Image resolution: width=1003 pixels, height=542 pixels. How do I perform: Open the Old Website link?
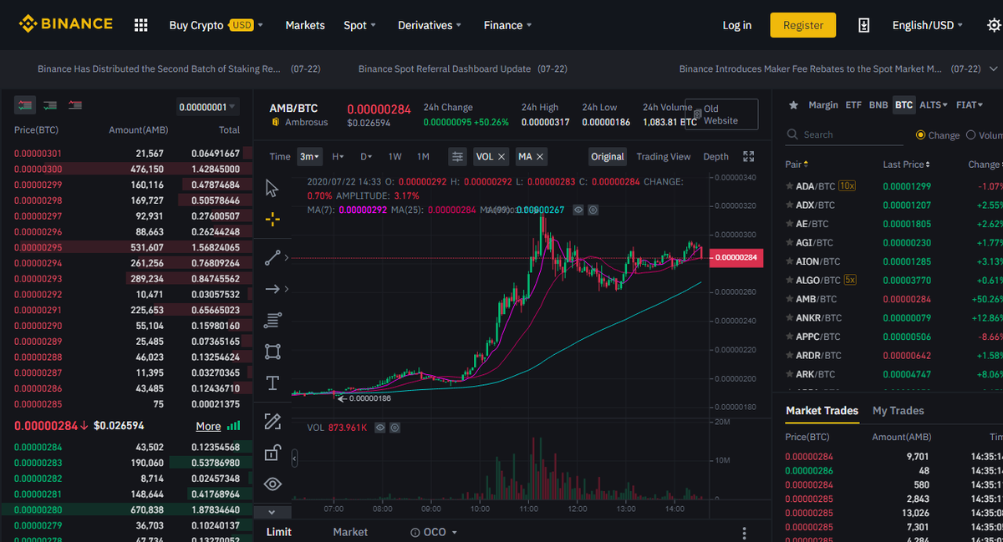pyautogui.click(x=721, y=114)
